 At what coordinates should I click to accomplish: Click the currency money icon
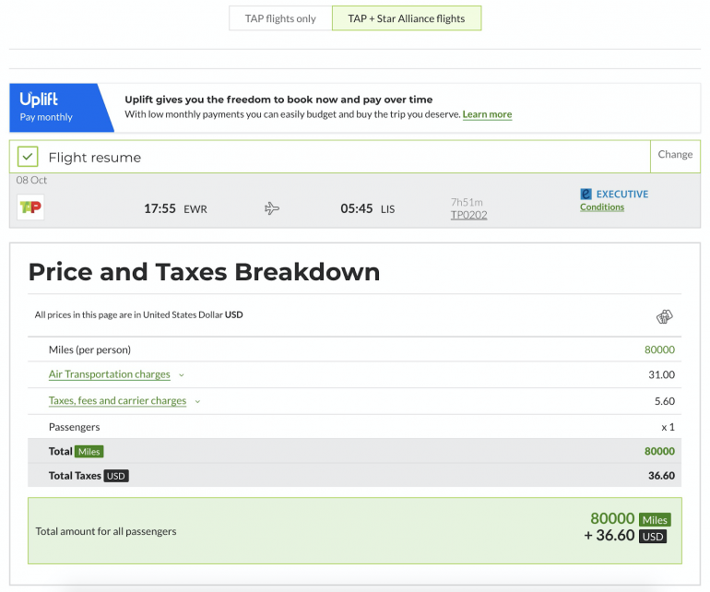click(x=664, y=317)
